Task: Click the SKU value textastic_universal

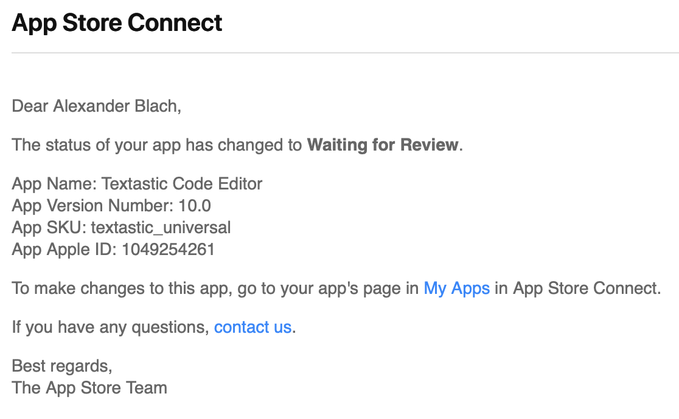Action: pyautogui.click(x=161, y=228)
